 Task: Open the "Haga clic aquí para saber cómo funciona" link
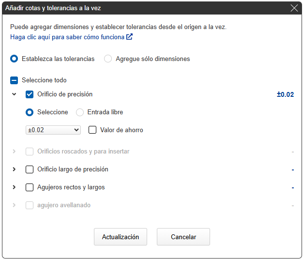coord(67,37)
